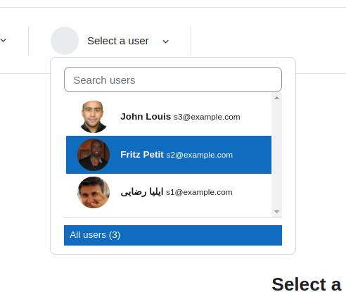Viewport: 346px width, 292px height.
Task: Click the empty gray user avatar placeholder
Action: pos(65,41)
